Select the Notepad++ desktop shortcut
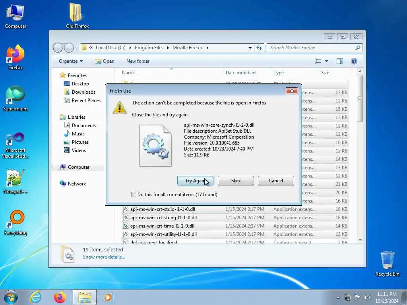The image size is (407, 305). pyautogui.click(x=16, y=181)
